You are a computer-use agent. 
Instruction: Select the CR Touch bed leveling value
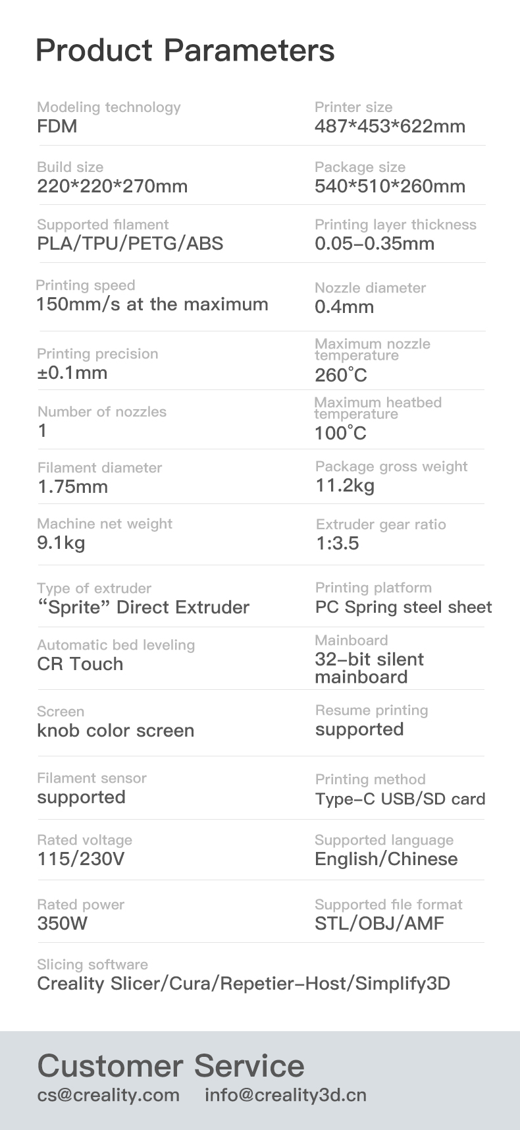[80, 664]
